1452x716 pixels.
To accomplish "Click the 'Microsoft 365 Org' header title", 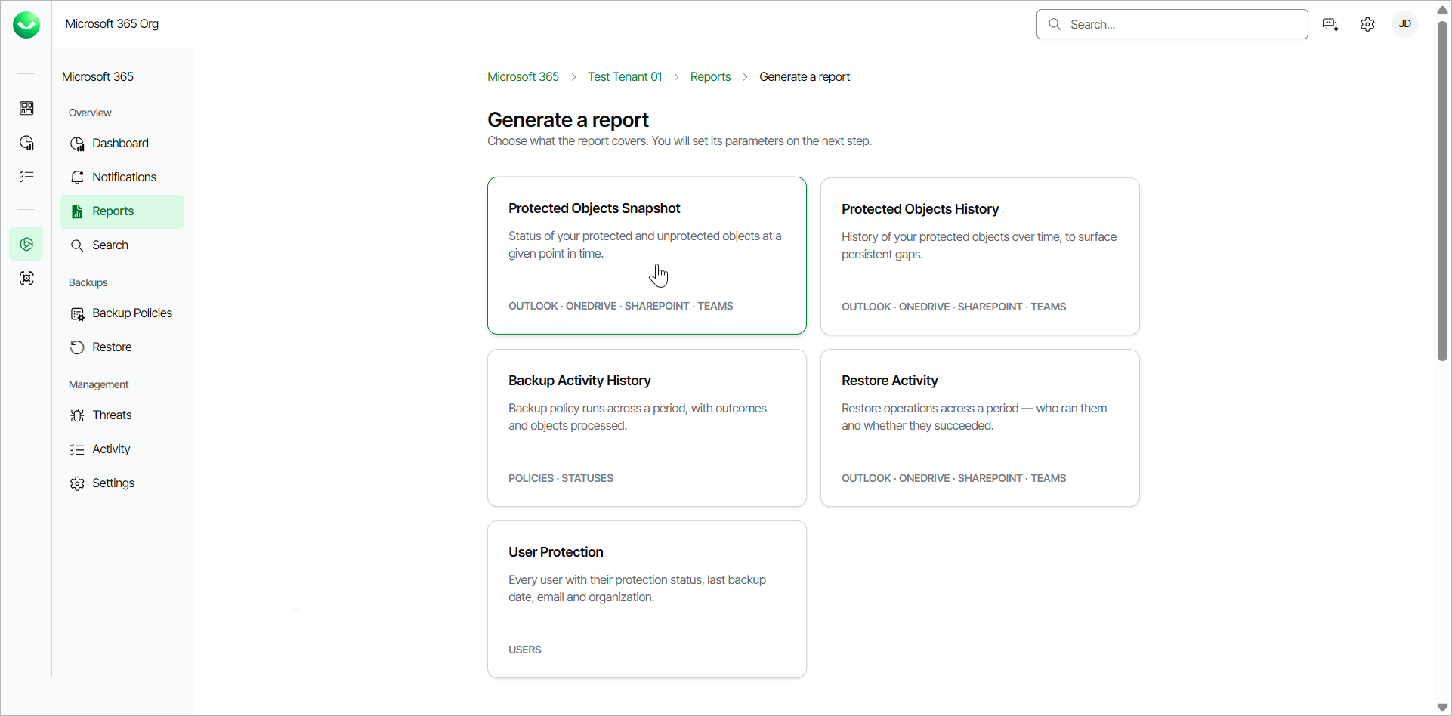I will click(x=112, y=24).
